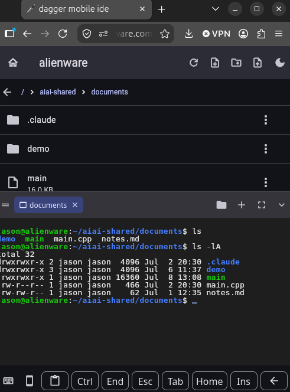
Task: Paste from clipboard button
Action: [55, 381]
